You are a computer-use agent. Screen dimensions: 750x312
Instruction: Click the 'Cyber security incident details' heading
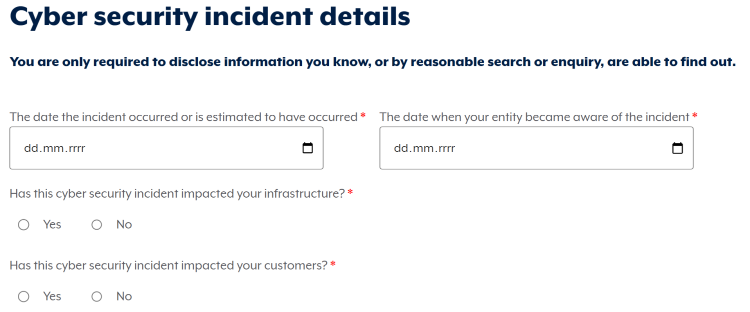tap(210, 16)
